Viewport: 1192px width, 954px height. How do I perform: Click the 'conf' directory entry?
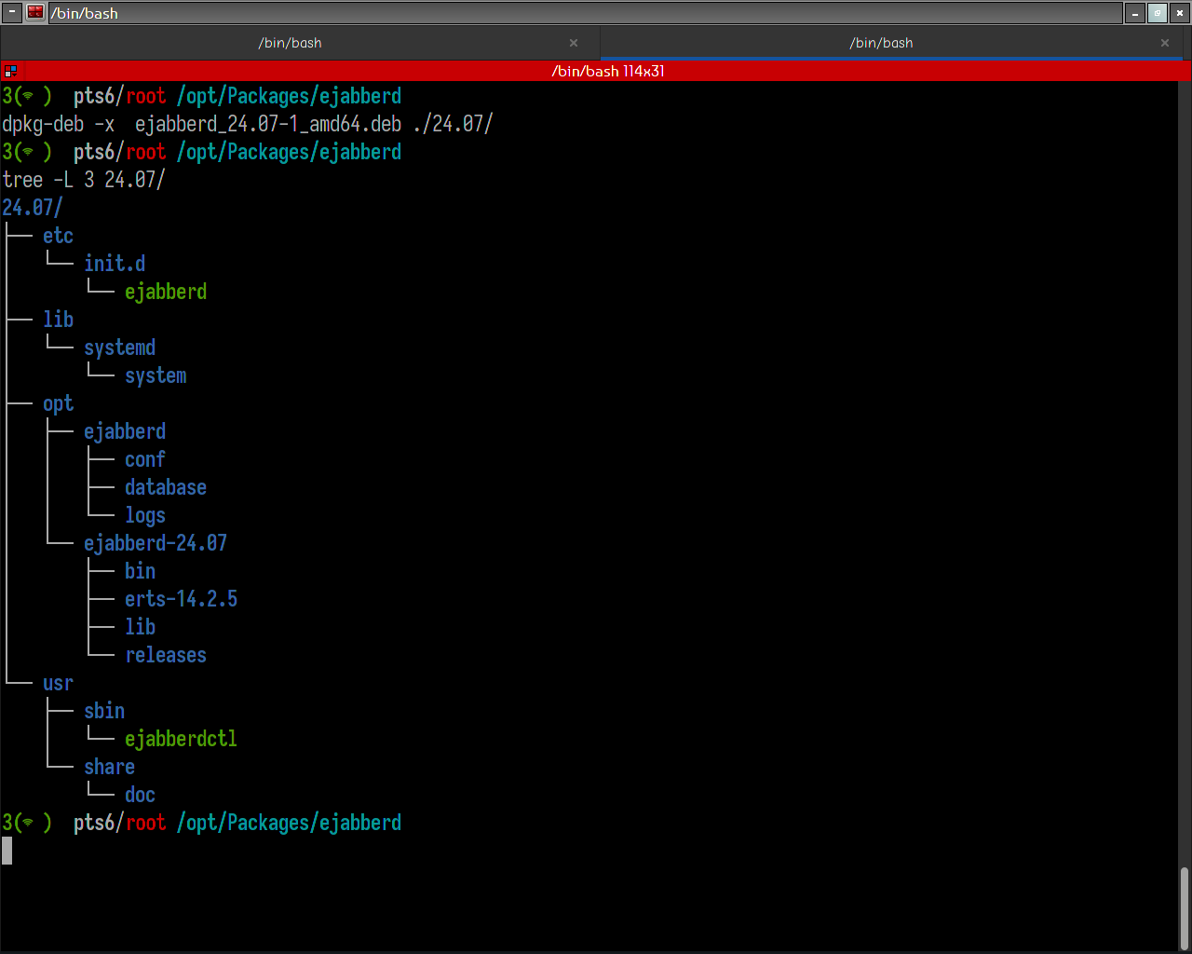[145, 459]
